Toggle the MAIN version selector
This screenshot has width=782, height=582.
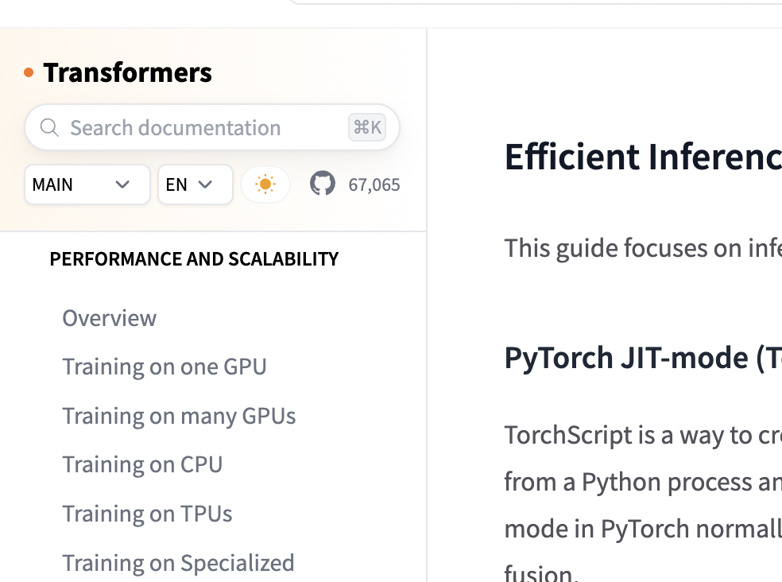[x=87, y=184]
